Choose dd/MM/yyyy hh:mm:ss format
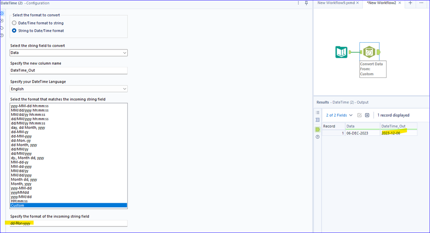Viewport: 430px width, 233px height. 68,119
